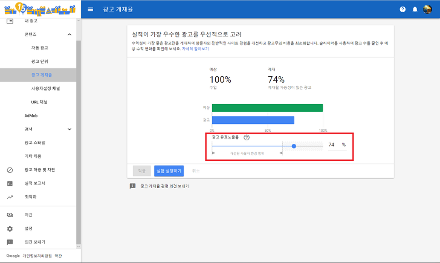This screenshot has height=263, width=440.
Task: Click the slider left range arrow marker
Action: [213, 153]
